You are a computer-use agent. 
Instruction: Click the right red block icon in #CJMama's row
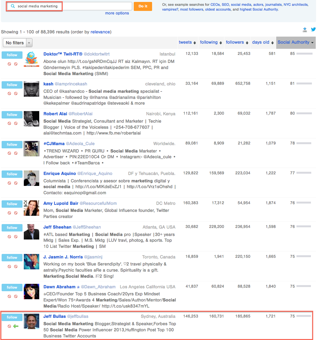(16, 153)
